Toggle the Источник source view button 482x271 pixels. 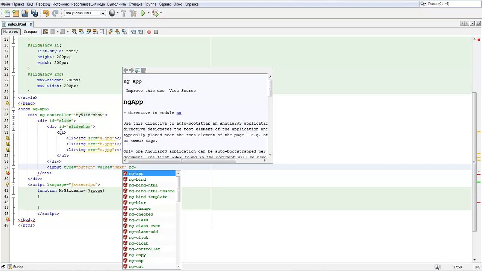pos(11,32)
